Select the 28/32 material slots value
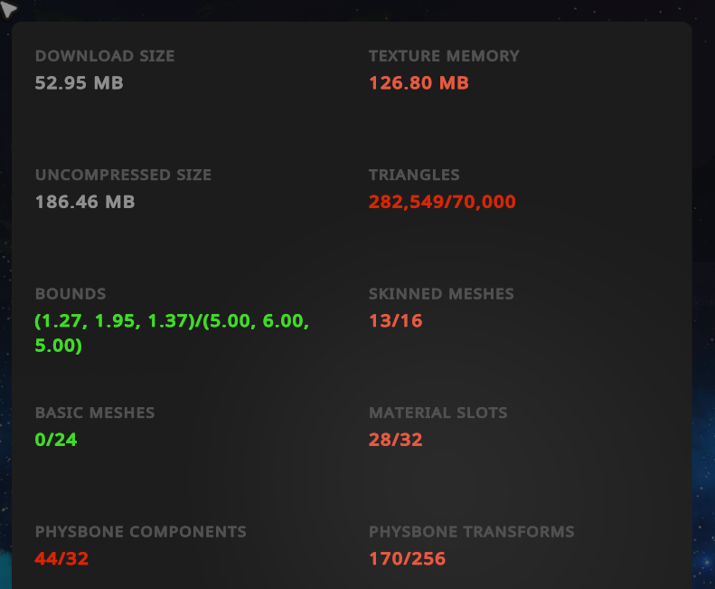The image size is (715, 589). [x=395, y=440]
